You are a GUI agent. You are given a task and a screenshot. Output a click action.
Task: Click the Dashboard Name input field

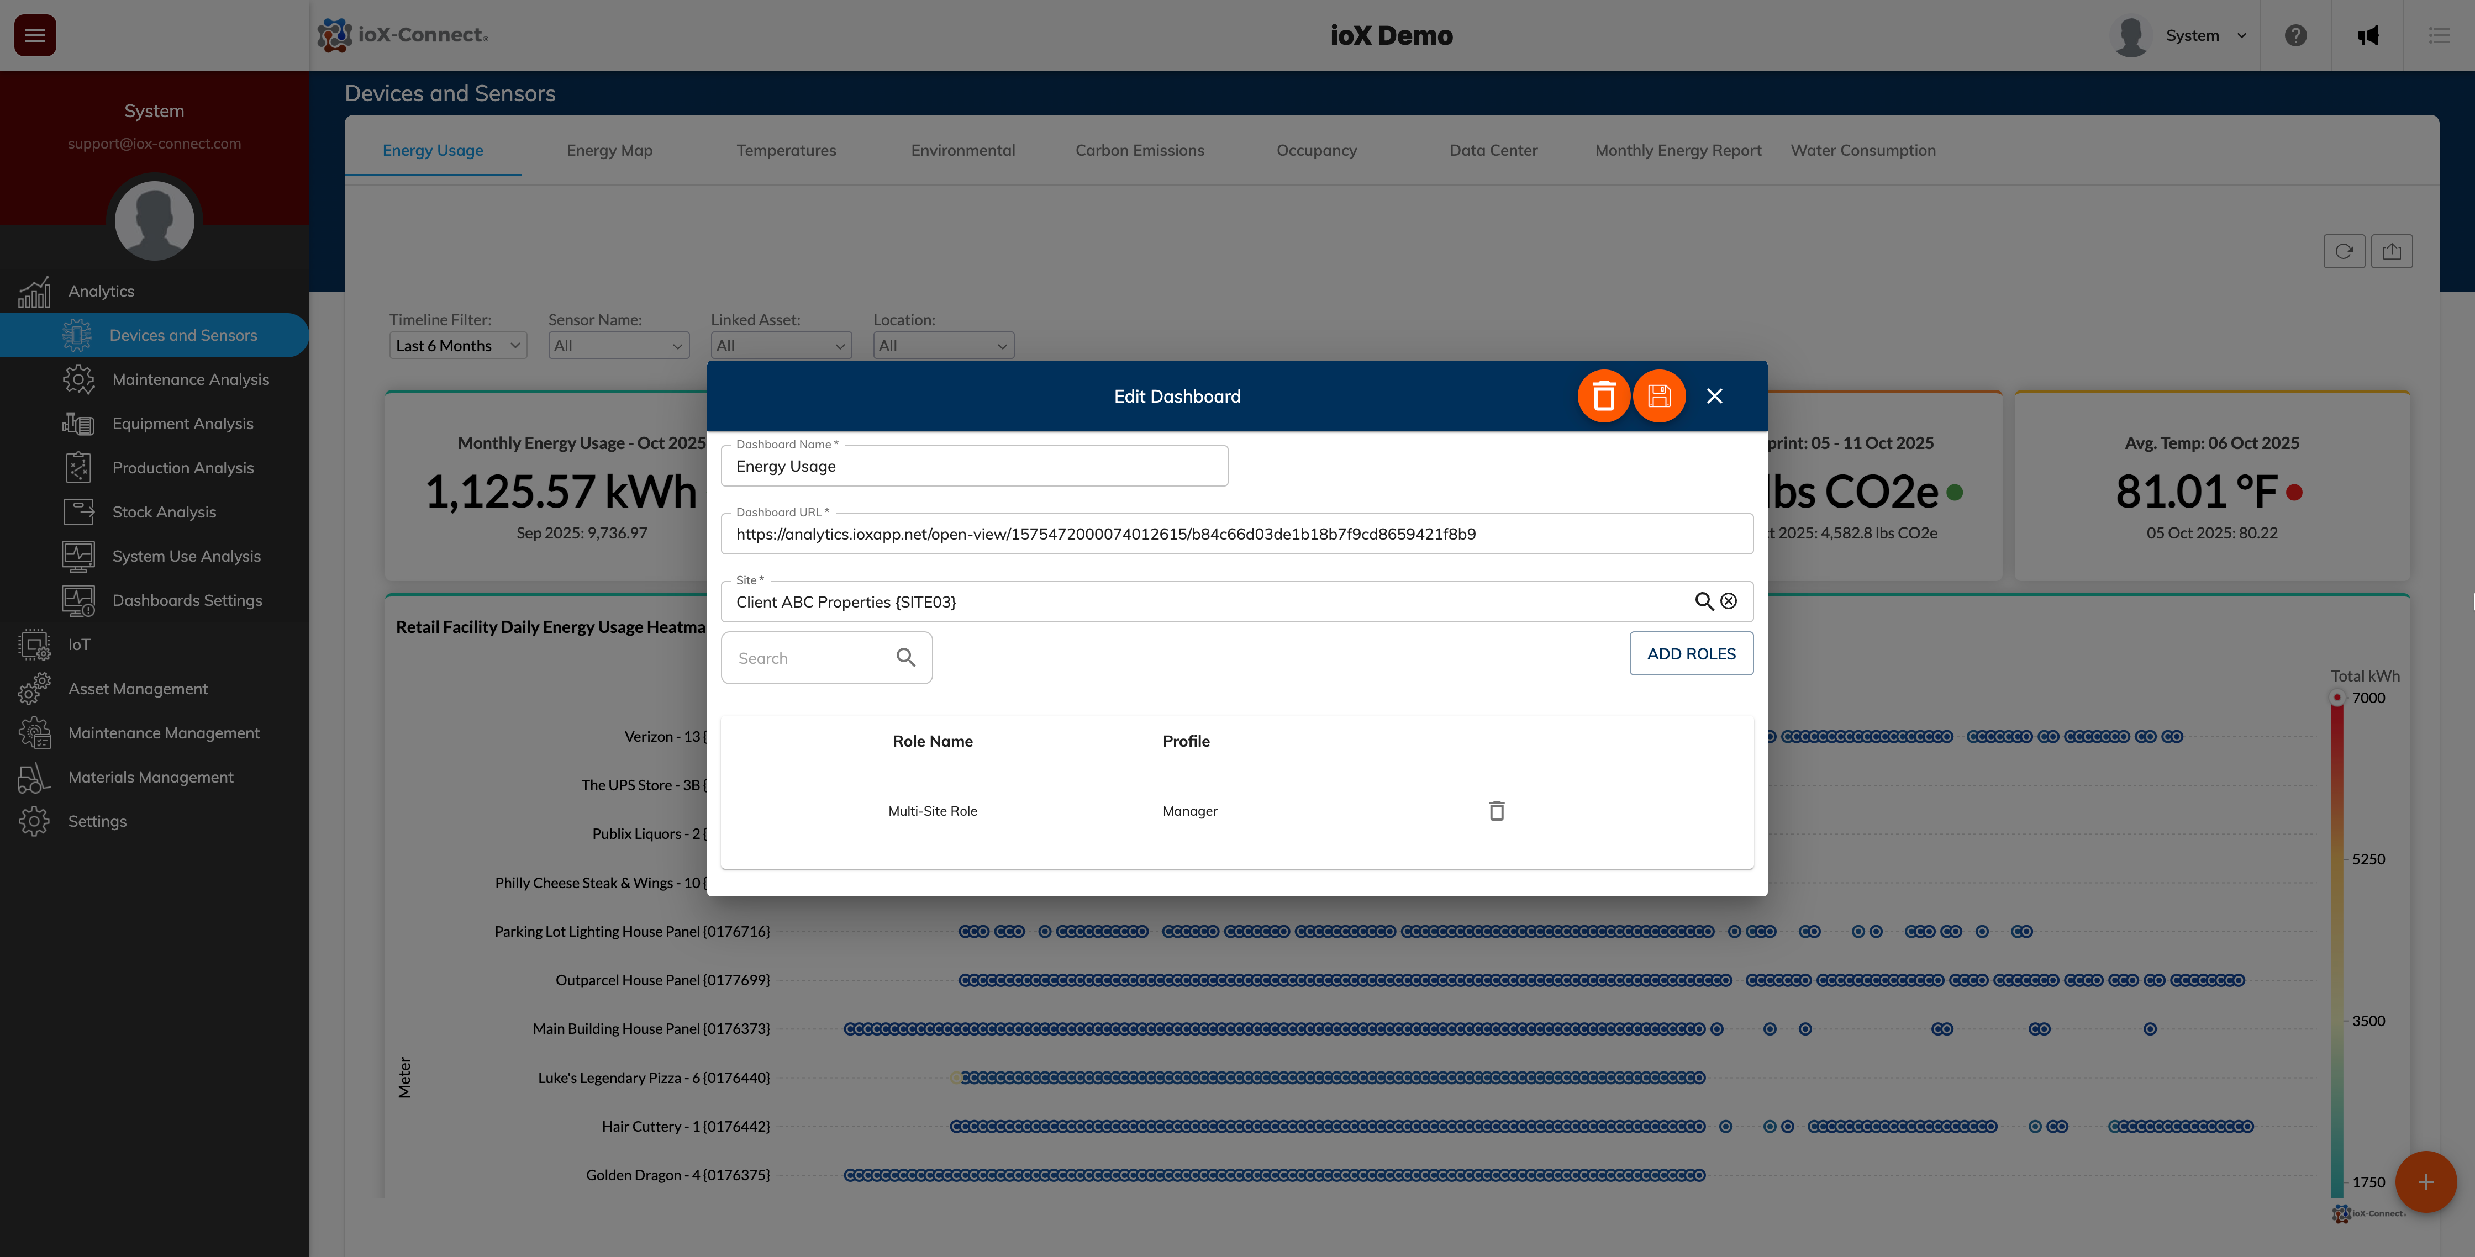pos(973,467)
